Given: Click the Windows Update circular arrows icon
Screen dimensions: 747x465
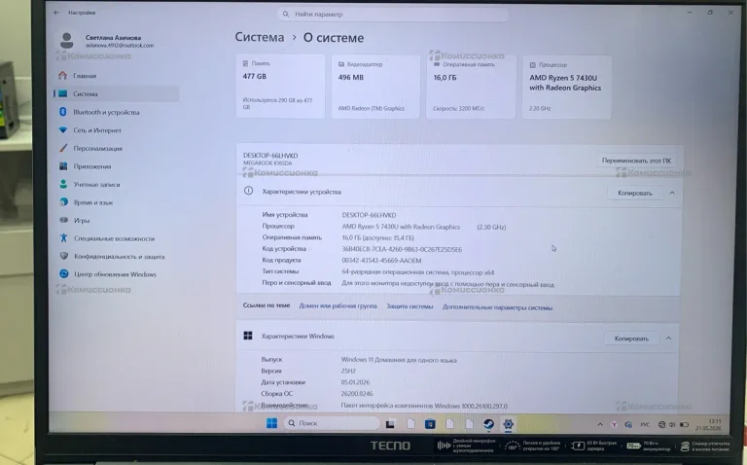Looking at the screenshot, I should click(64, 274).
